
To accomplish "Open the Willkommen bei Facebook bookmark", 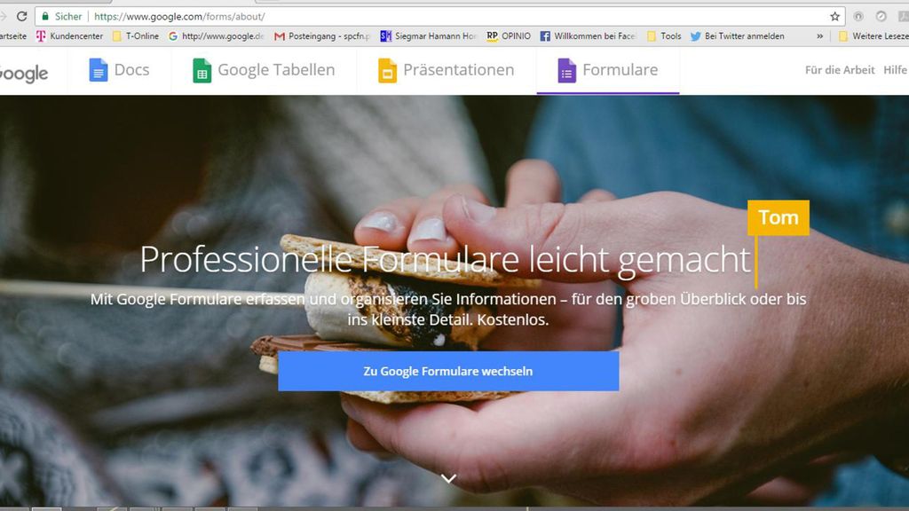I will coord(588,35).
